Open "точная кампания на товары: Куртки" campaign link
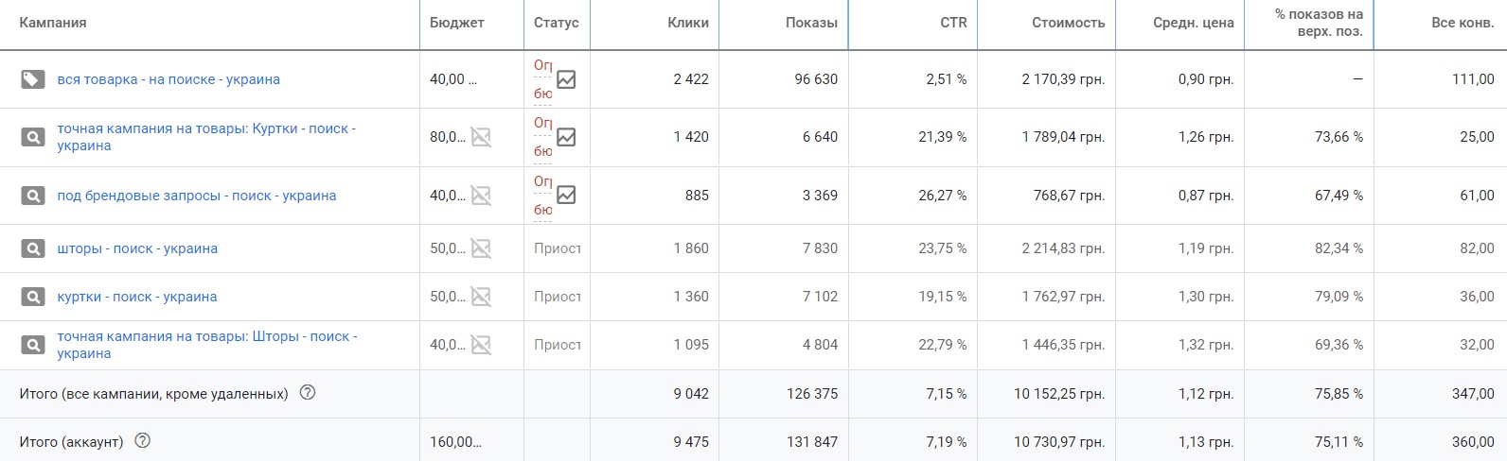 coord(206,128)
